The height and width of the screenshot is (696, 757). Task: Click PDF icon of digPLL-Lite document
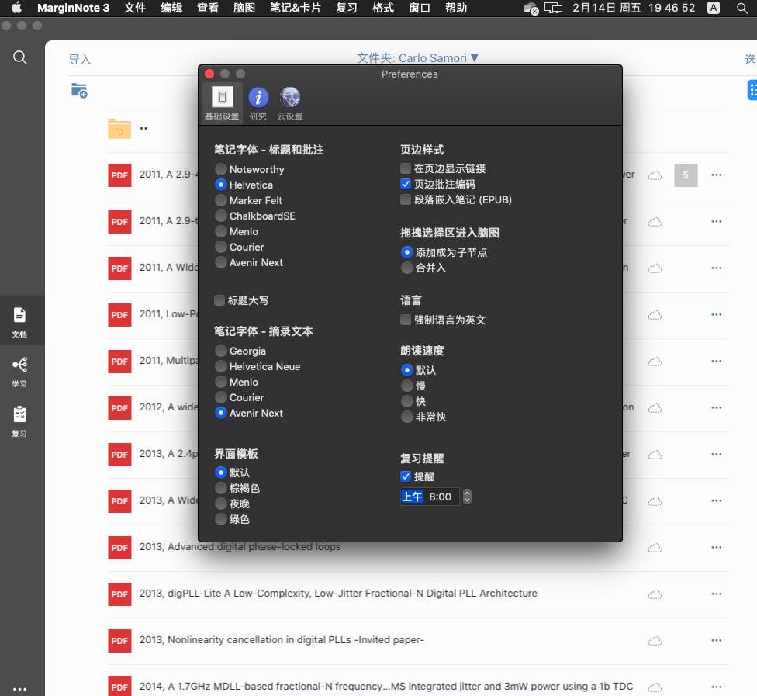pyautogui.click(x=119, y=594)
